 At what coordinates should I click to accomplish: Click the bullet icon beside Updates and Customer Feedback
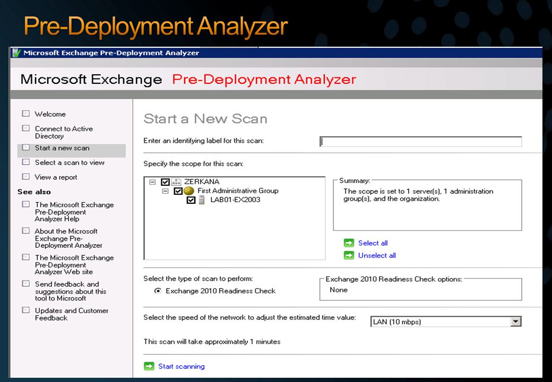tap(25, 310)
